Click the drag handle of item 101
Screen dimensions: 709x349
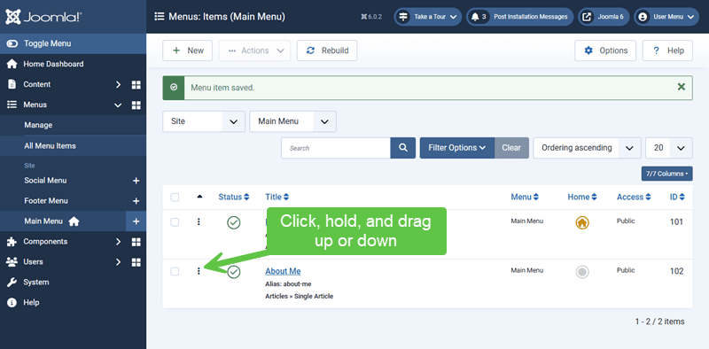point(199,221)
